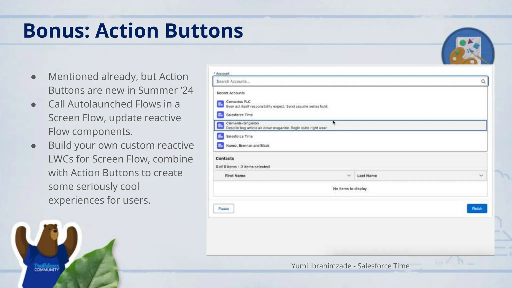This screenshot has width=512, height=288.
Task: Click the Last Name column header
Action: [367, 176]
